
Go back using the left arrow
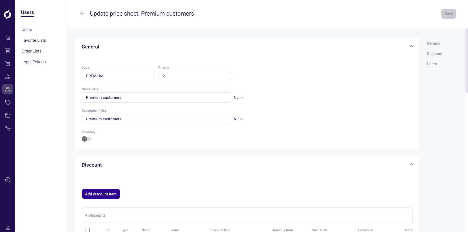[x=82, y=14]
